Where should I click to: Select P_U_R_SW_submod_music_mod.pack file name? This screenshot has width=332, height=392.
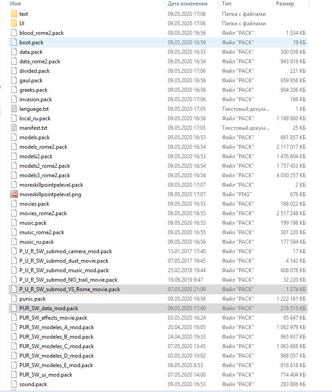[64, 270]
